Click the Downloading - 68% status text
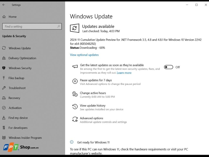The image size is (209, 157). 92,48
